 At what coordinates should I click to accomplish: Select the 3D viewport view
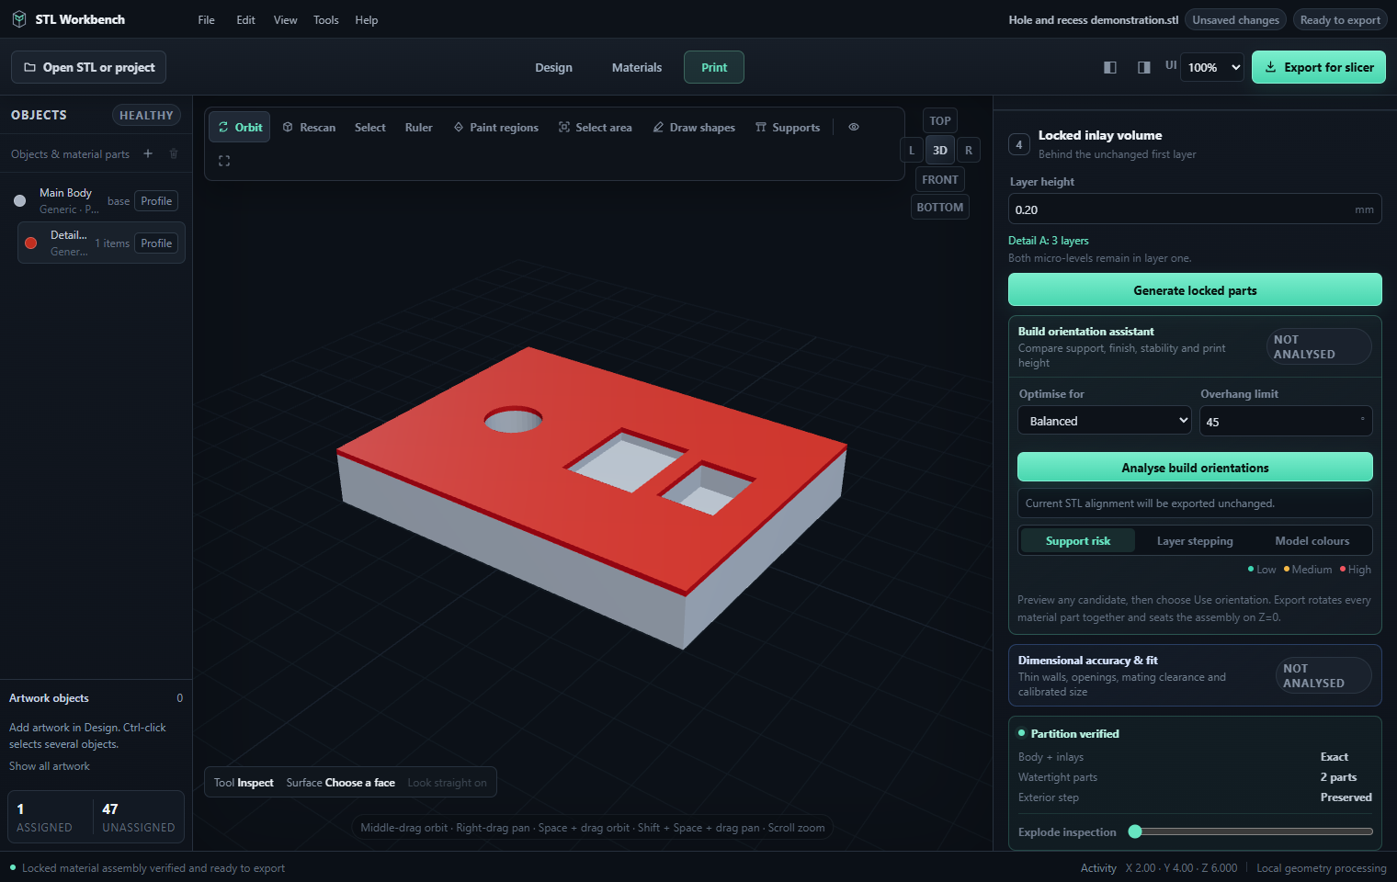click(x=939, y=150)
